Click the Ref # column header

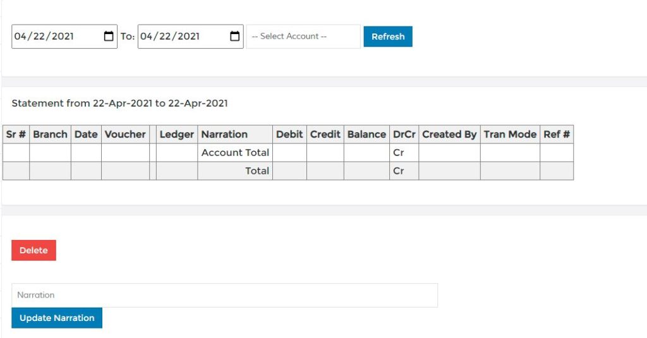coord(557,134)
